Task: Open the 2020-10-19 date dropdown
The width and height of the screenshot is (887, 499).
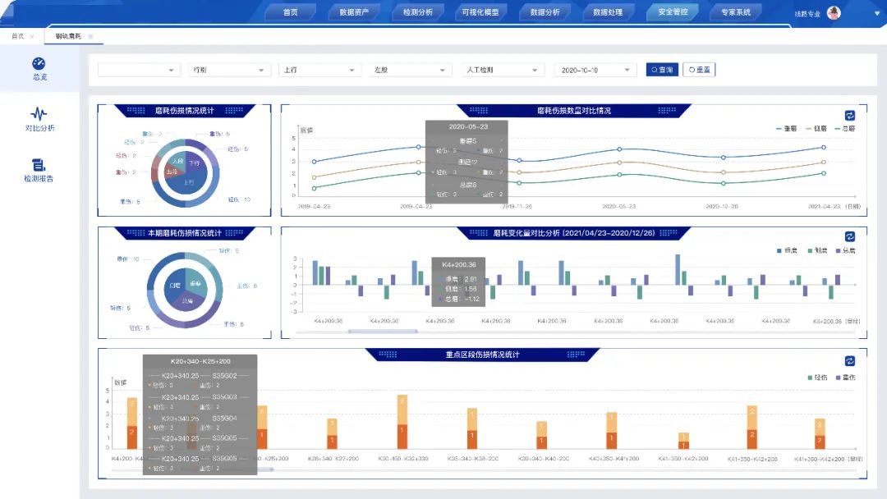Action: tap(595, 70)
